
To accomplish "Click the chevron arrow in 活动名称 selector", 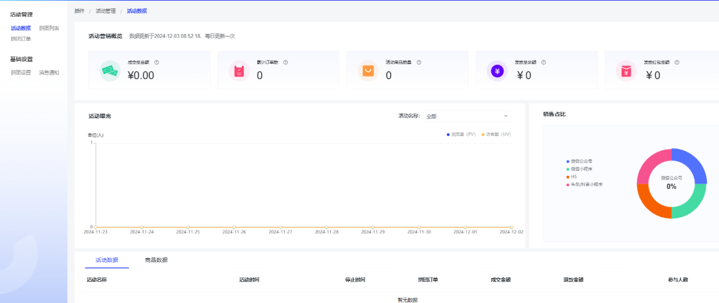I will [505, 116].
